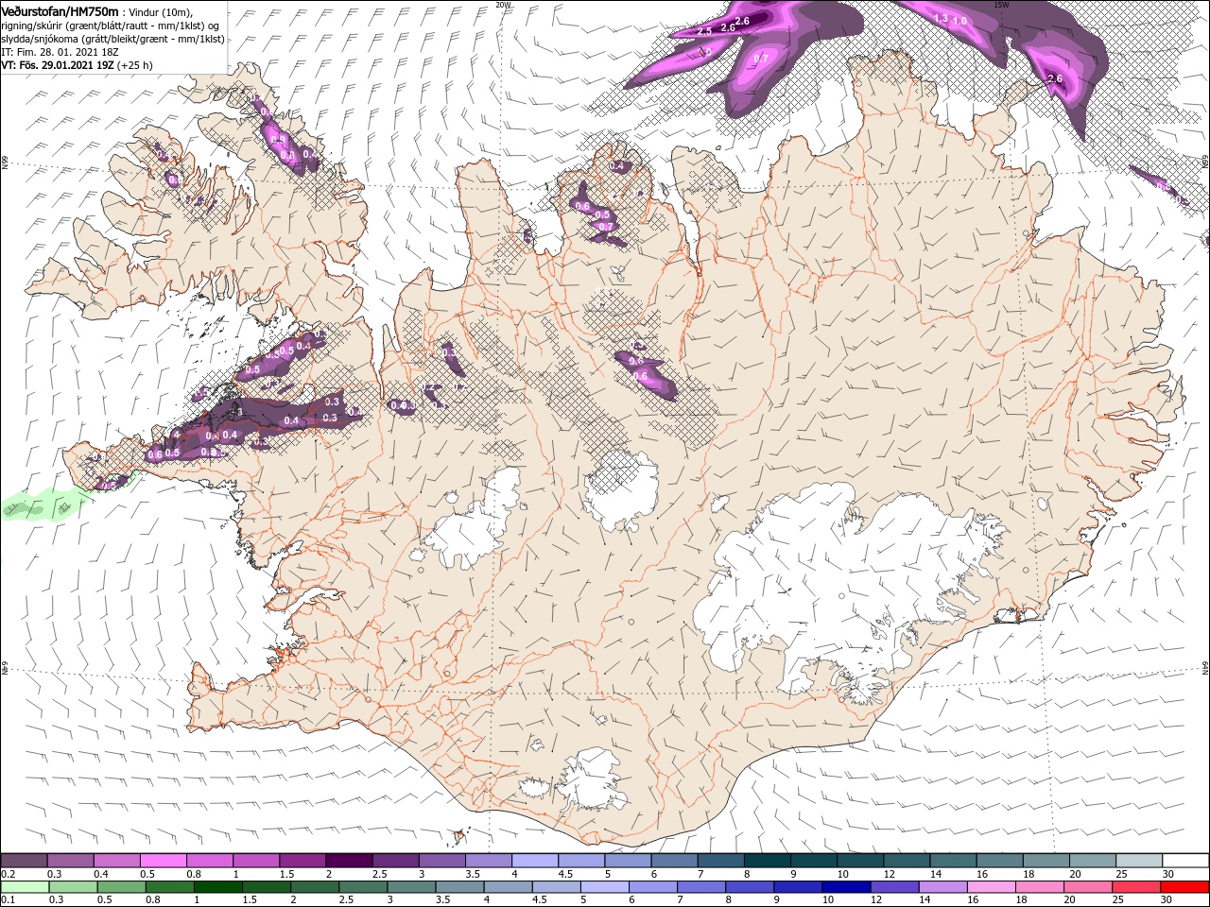
Task: Select the pink 0.5 swatch in upper legend
Action: (163, 861)
